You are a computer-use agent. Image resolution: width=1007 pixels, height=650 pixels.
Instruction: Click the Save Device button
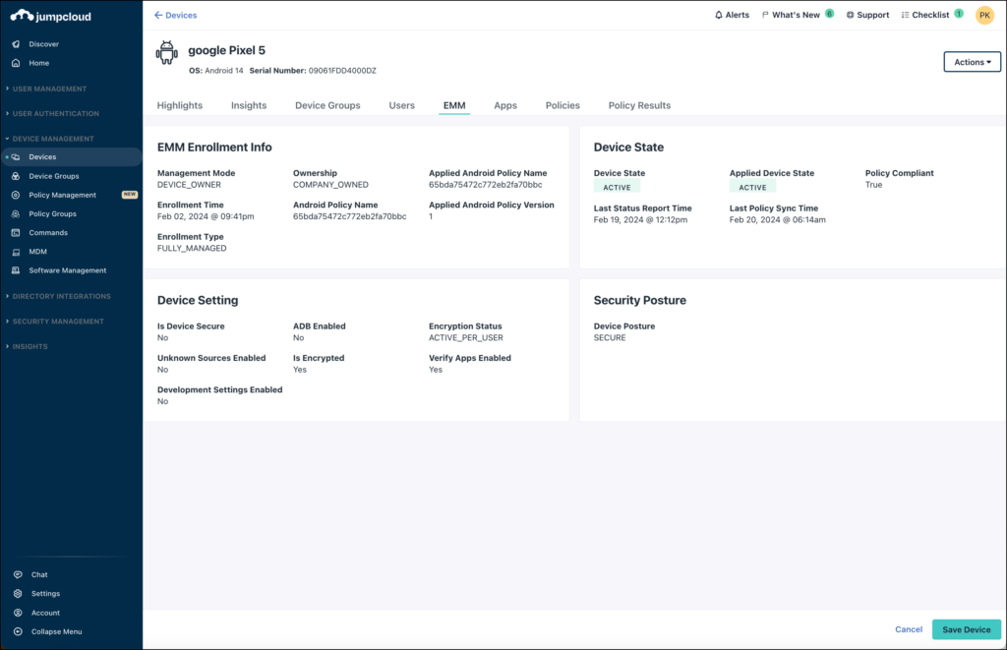966,629
